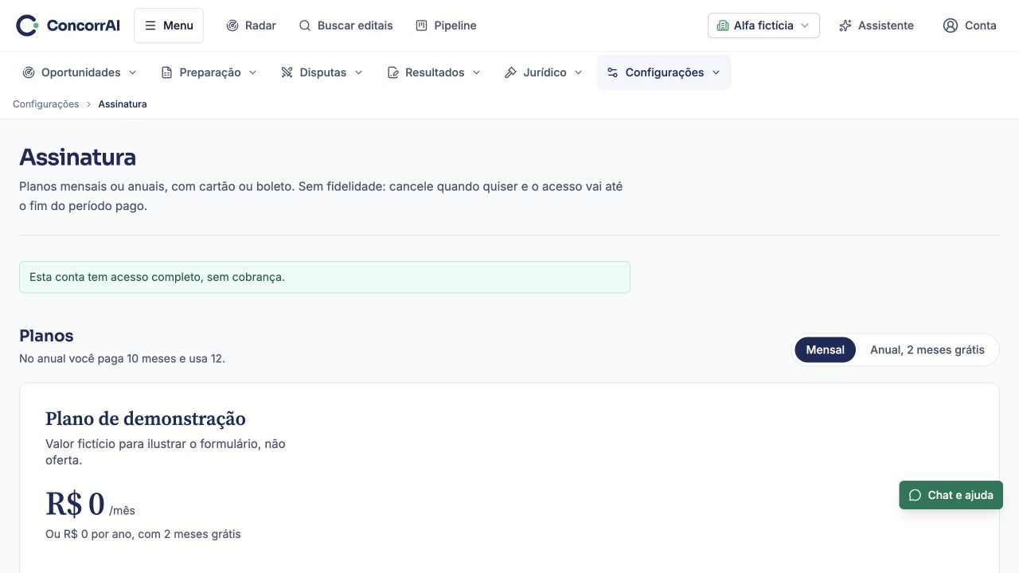Click the Planos section heading

[x=46, y=336]
